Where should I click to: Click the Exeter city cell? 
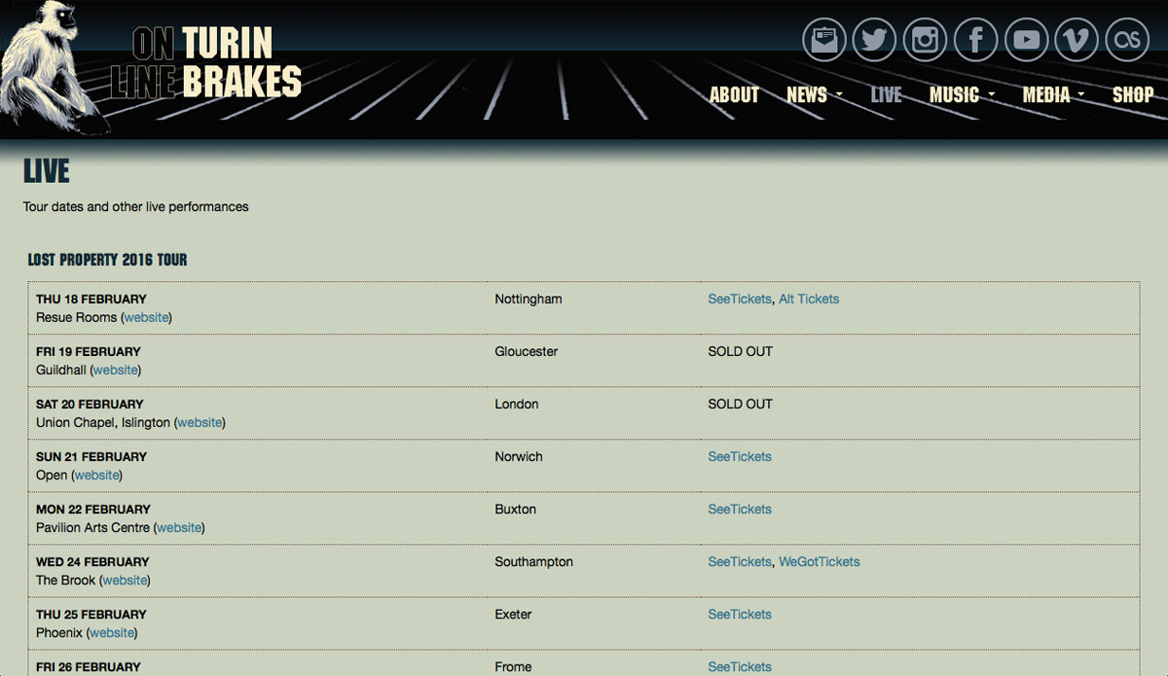coord(512,614)
